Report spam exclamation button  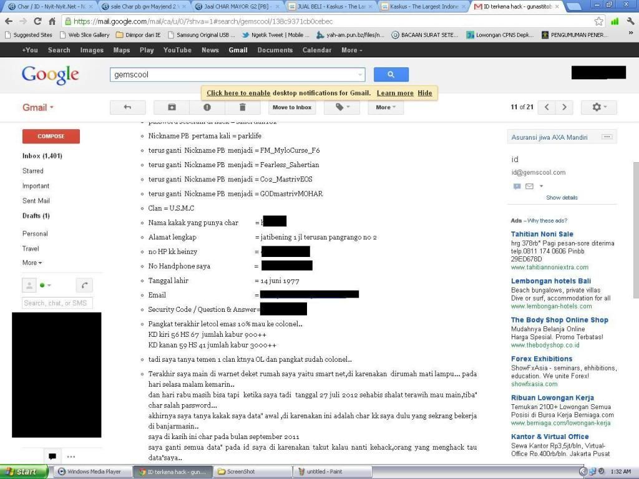[207, 107]
